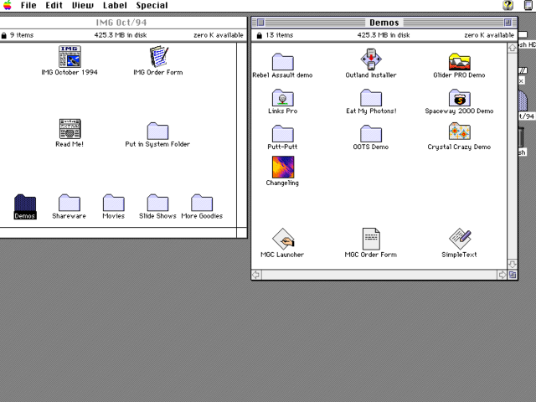Open the Edit menu

(x=54, y=6)
